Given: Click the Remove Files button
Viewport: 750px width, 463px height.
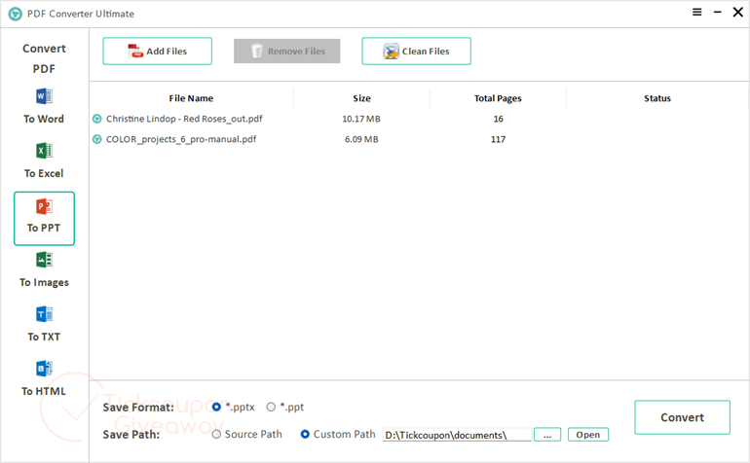Looking at the screenshot, I should click(287, 52).
